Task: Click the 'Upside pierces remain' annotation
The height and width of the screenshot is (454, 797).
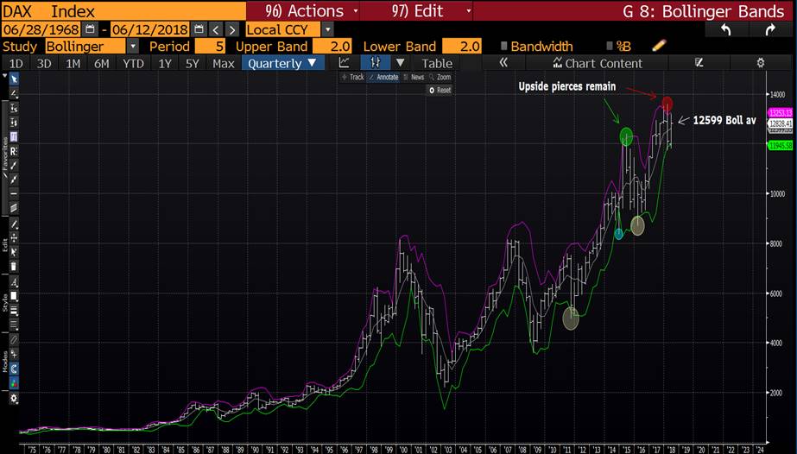Action: pos(566,86)
